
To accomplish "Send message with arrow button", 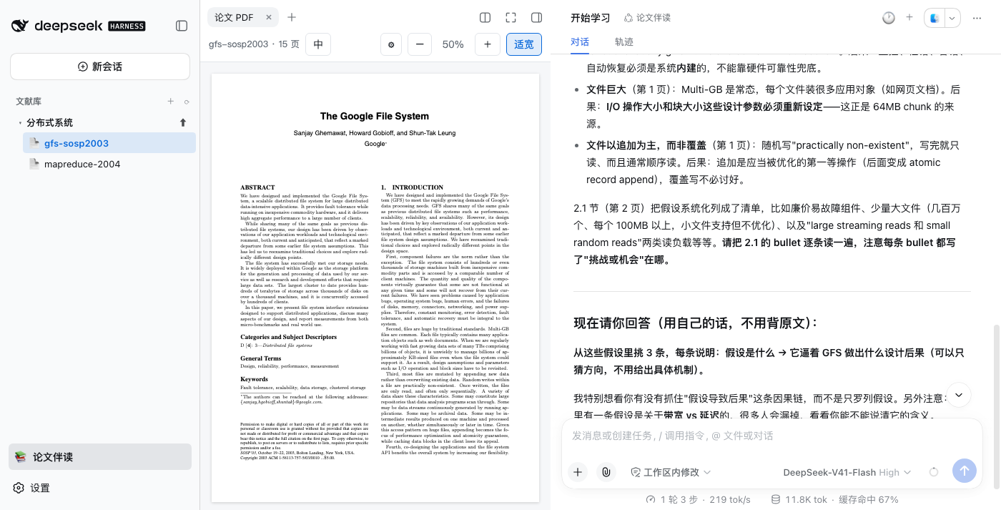I will pos(964,471).
